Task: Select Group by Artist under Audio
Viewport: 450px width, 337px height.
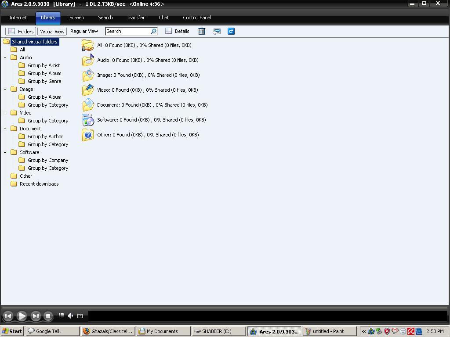Action: (x=44, y=65)
